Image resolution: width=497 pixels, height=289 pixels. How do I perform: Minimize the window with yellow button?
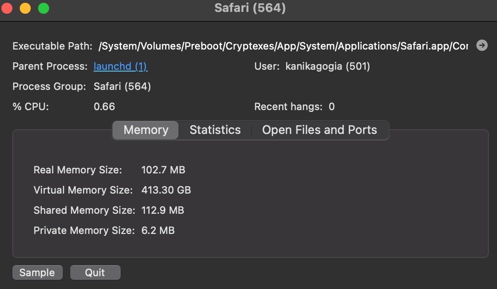[x=25, y=8]
